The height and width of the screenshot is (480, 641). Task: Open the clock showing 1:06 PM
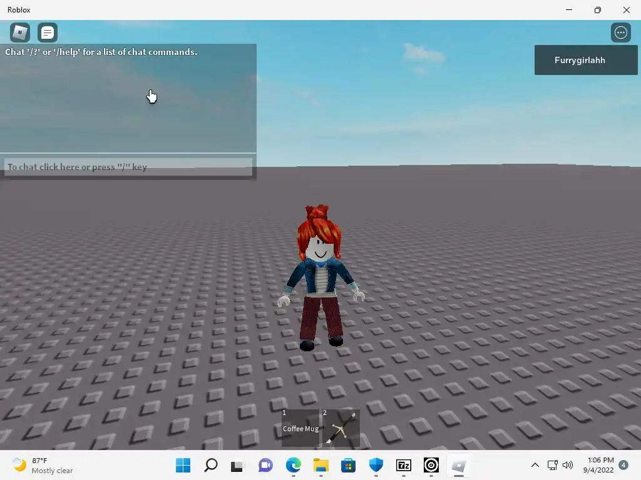tap(598, 465)
